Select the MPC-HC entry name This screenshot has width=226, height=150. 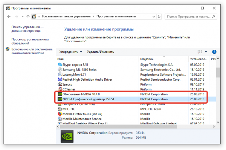[x=69, y=109]
